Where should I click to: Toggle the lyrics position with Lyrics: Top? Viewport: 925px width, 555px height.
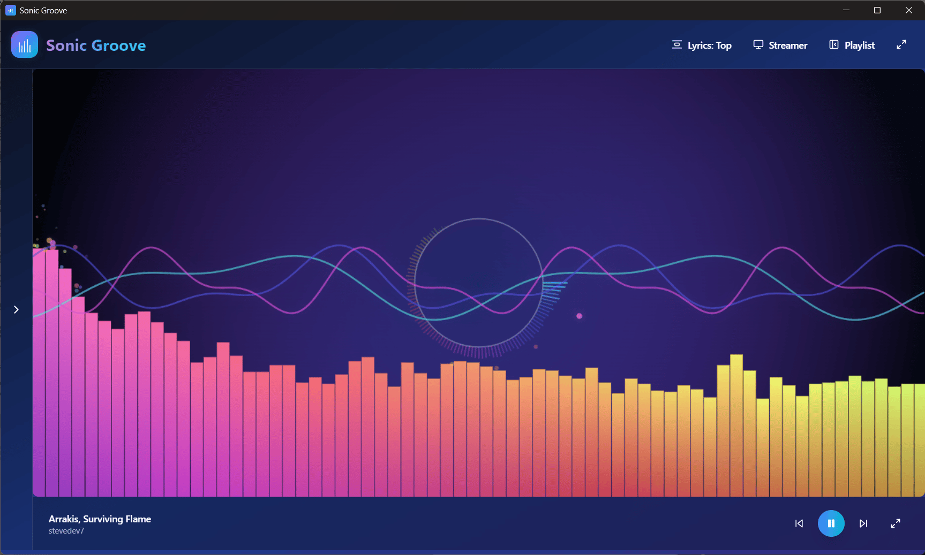[702, 45]
